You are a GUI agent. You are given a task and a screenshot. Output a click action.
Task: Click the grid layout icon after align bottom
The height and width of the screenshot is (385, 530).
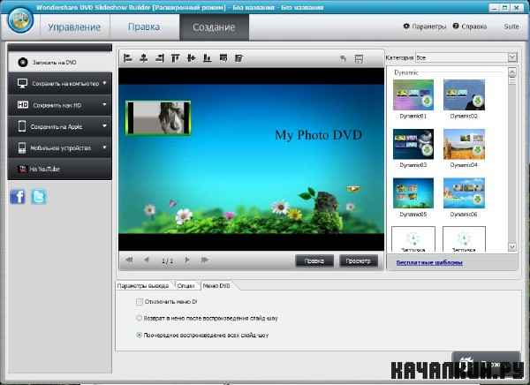pyautogui.click(x=223, y=58)
